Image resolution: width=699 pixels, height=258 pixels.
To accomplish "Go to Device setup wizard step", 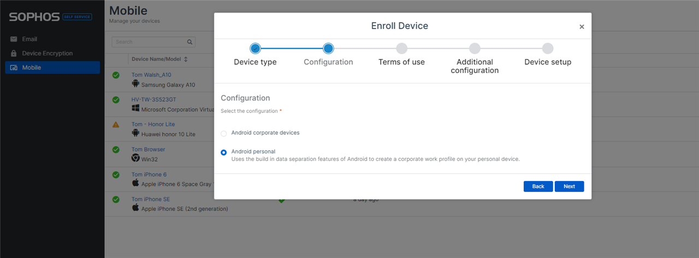I will pos(548,55).
